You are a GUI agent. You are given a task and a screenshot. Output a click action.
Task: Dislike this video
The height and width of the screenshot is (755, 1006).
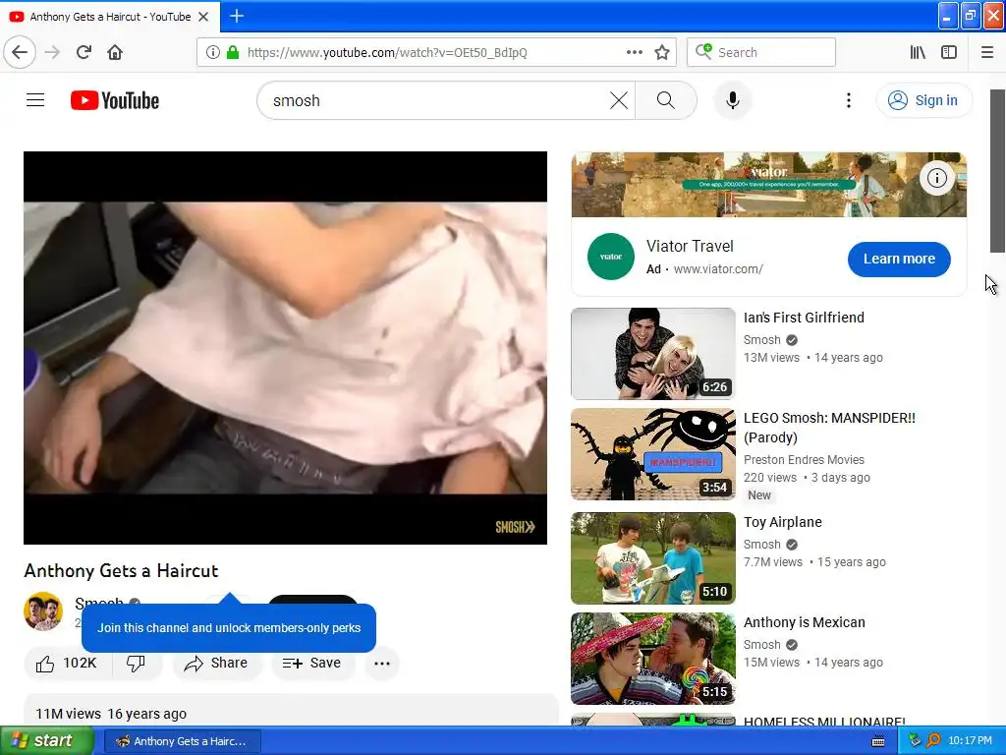pyautogui.click(x=136, y=664)
